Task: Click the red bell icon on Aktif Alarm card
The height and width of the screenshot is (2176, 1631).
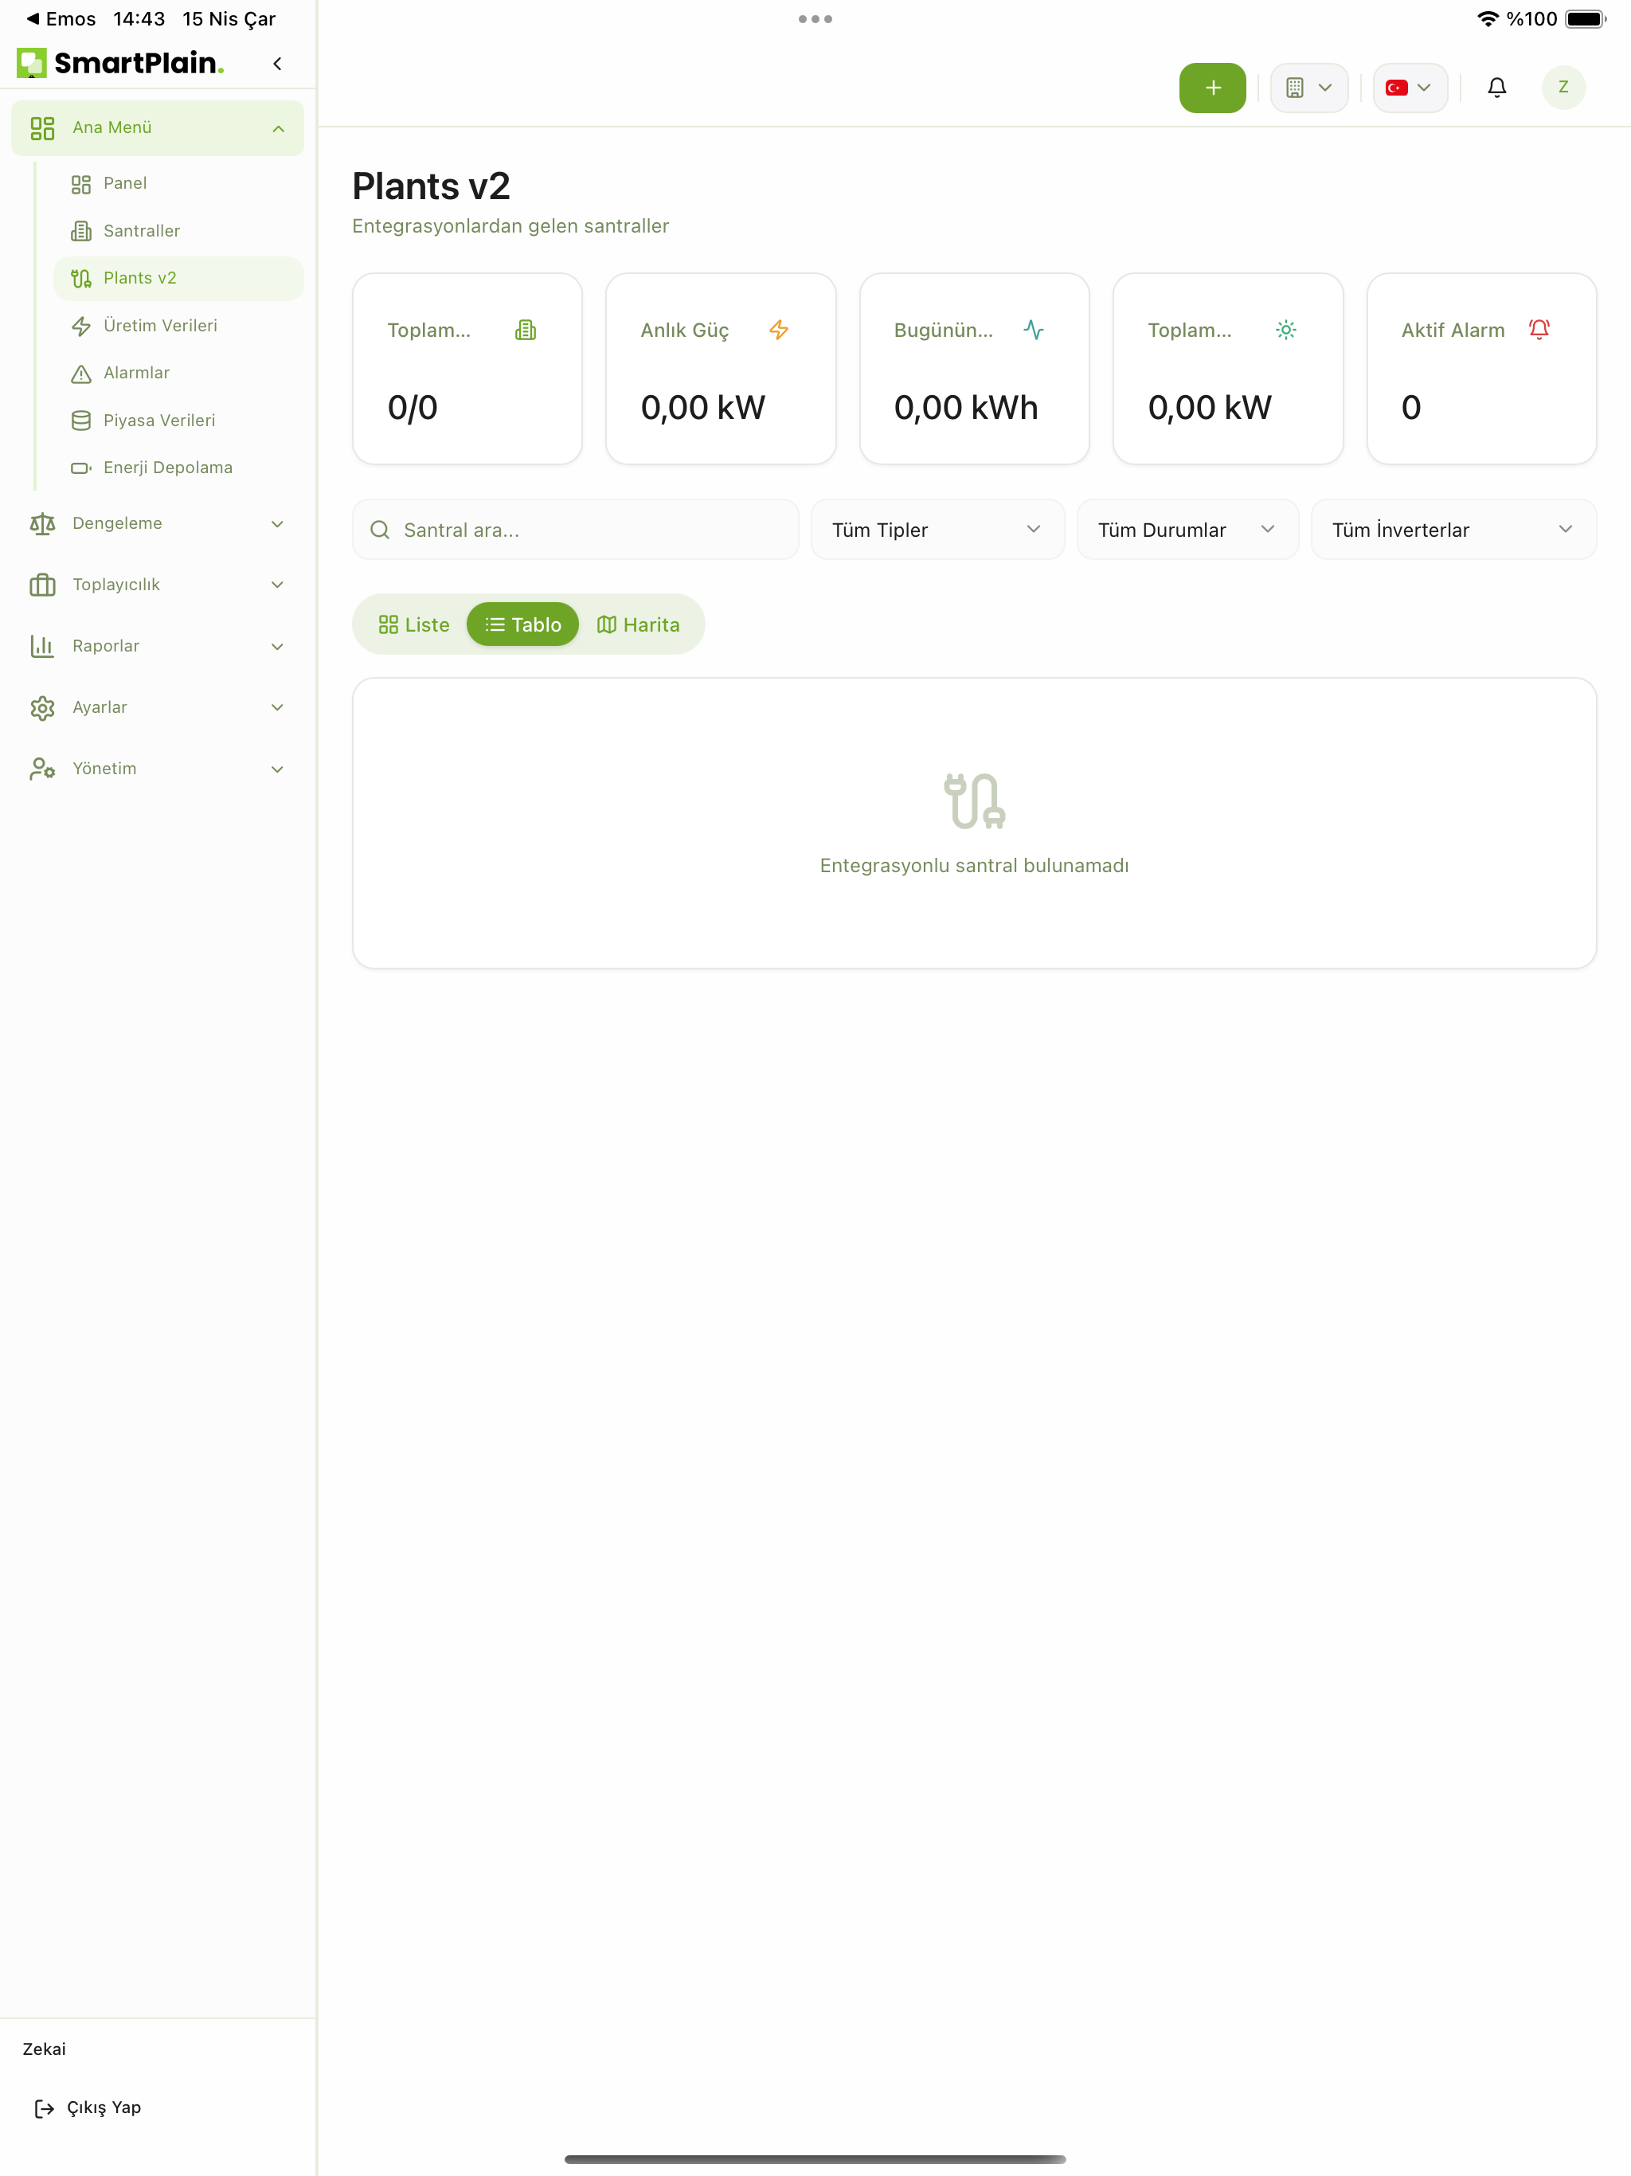Action: 1539,331
